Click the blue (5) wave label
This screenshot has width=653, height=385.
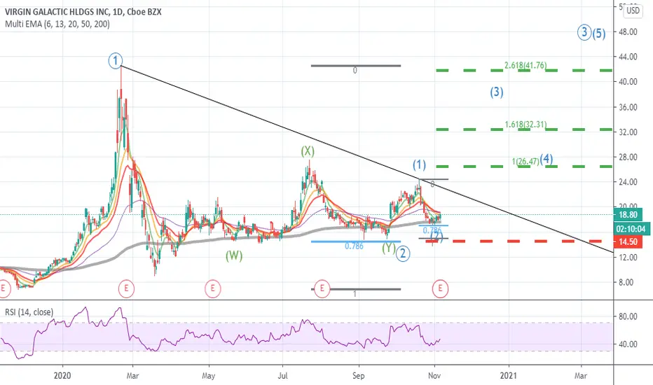coord(599,34)
